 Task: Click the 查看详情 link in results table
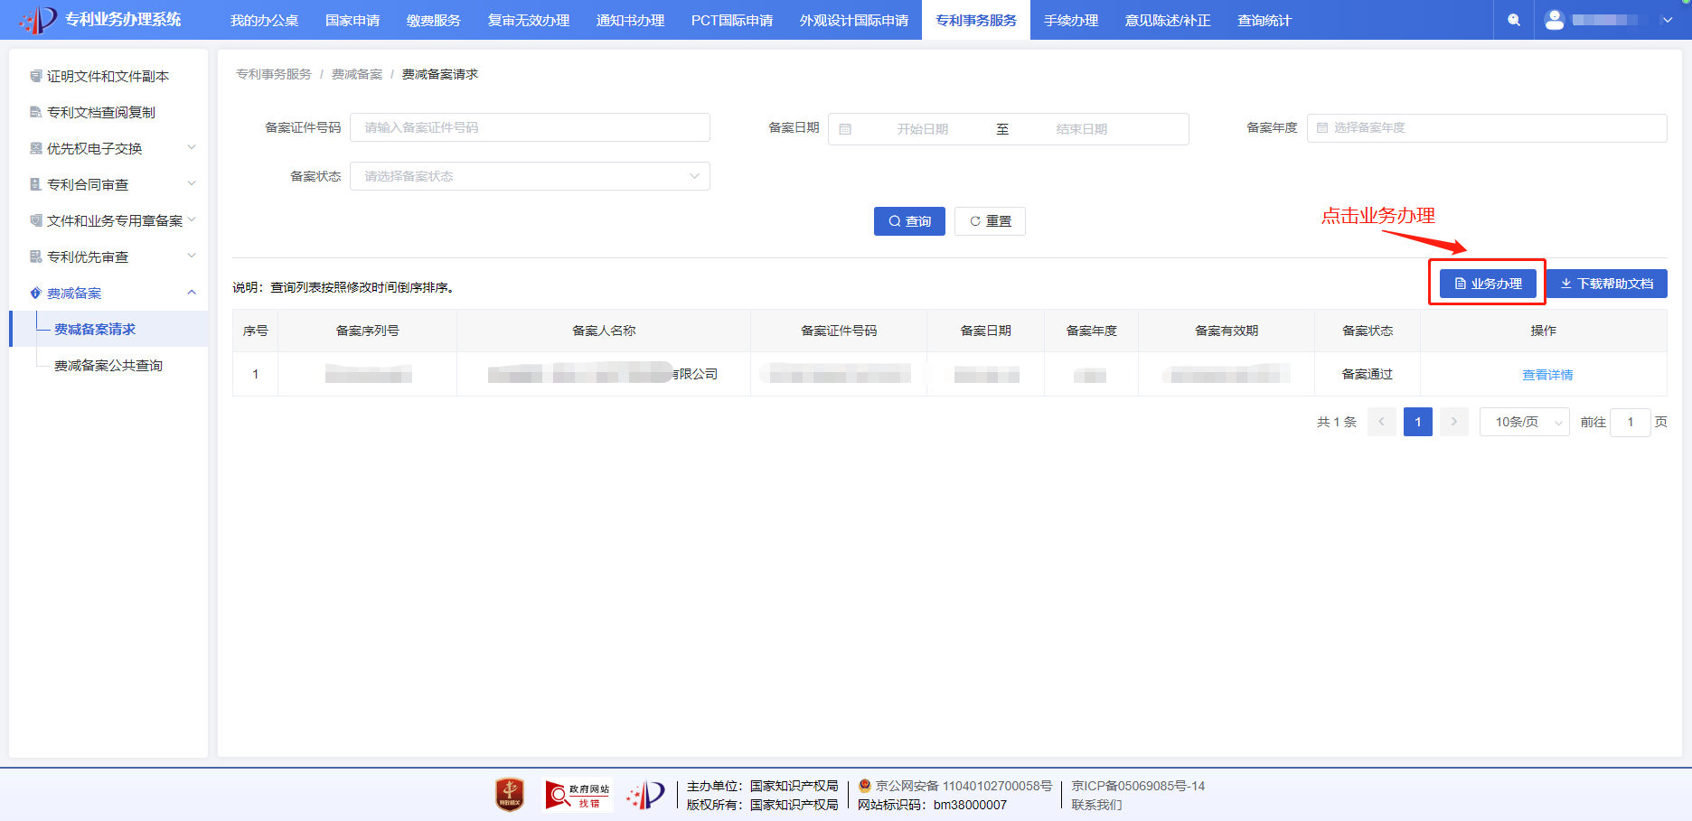tap(1547, 374)
